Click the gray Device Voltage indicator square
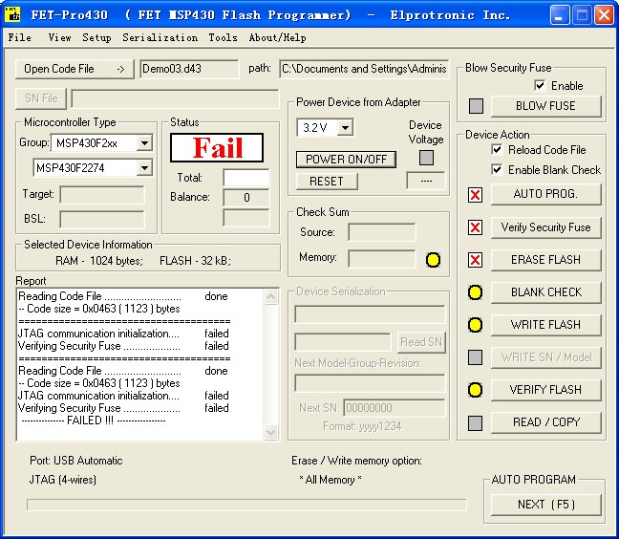The height and width of the screenshot is (539, 619). [426, 158]
